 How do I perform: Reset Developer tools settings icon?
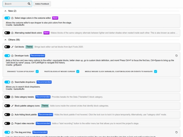tap(177, 56)
